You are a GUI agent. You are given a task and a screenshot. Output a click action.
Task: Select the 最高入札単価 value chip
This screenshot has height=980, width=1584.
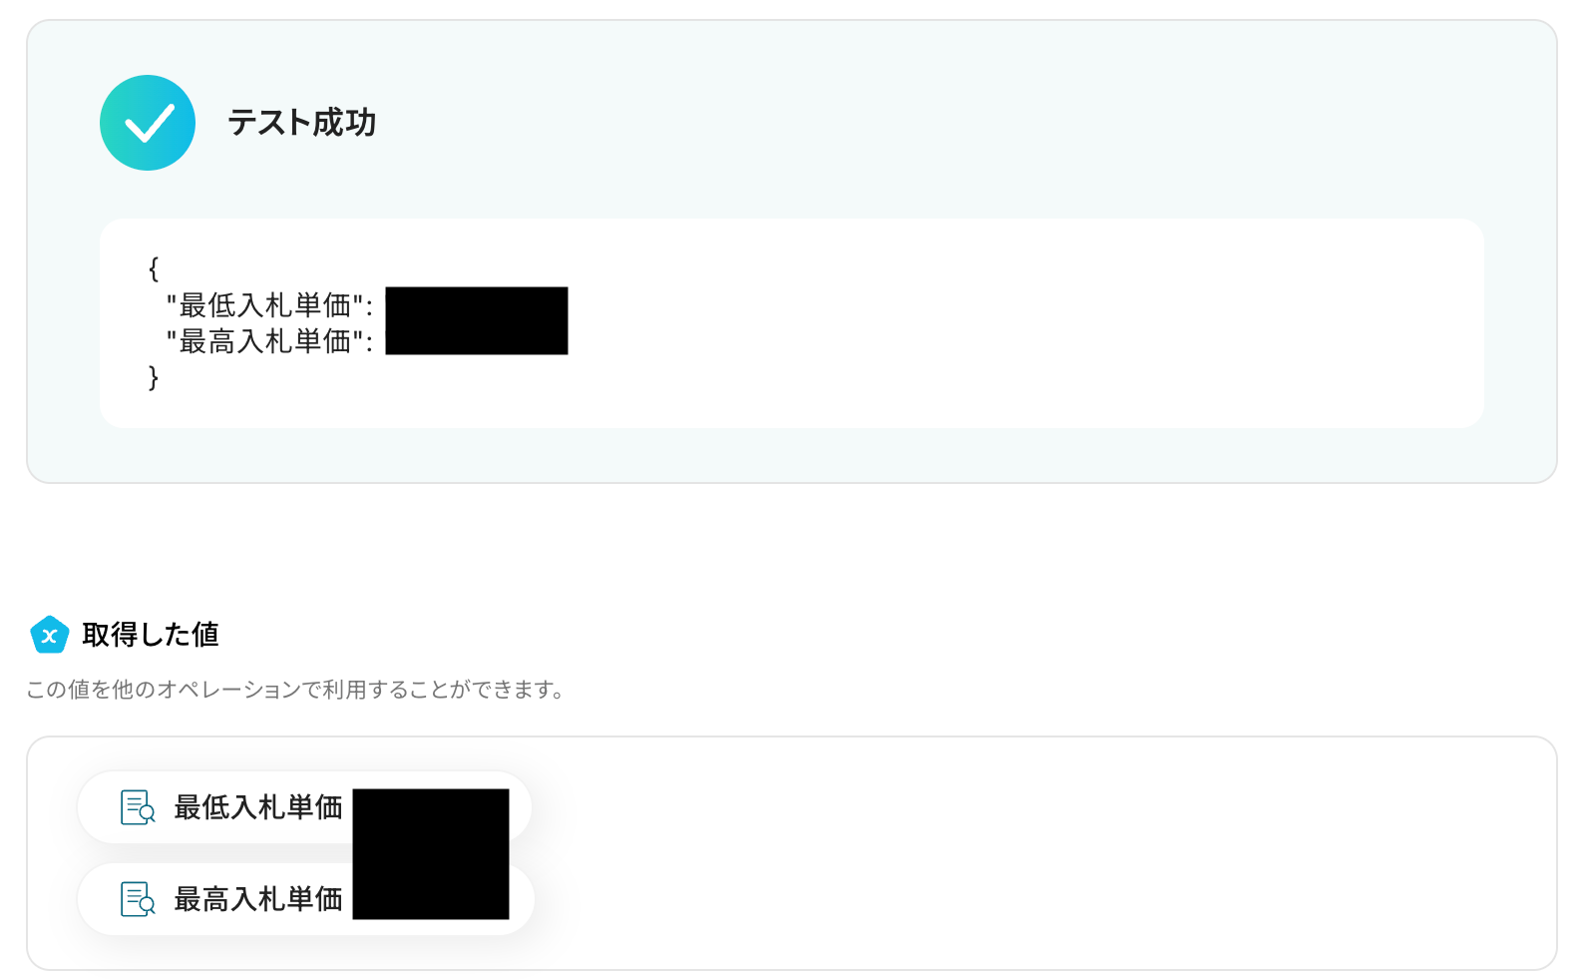coord(306,899)
